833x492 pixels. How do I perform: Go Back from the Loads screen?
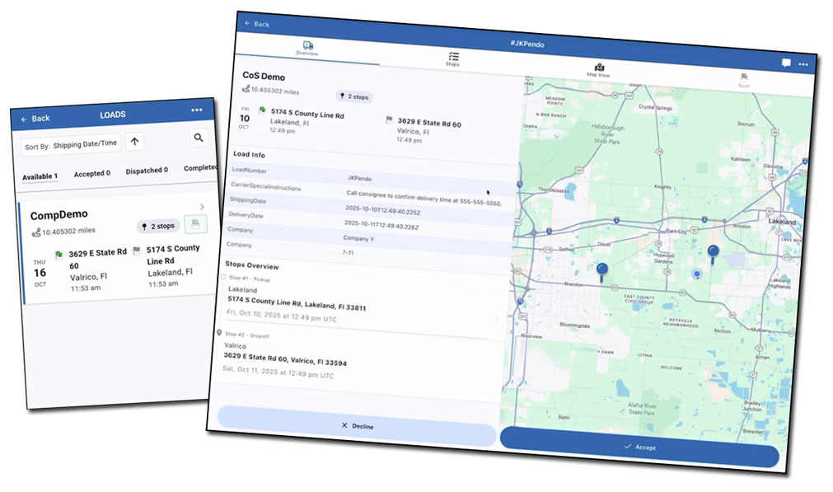click(35, 119)
